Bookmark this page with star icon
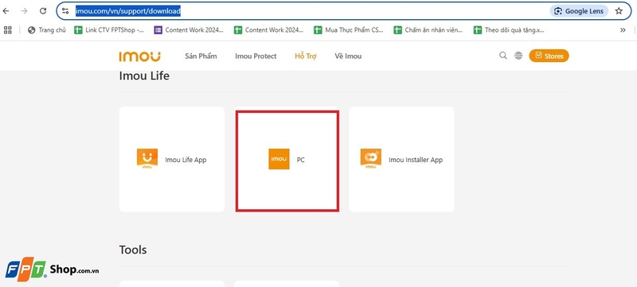The image size is (637, 287). [x=619, y=11]
